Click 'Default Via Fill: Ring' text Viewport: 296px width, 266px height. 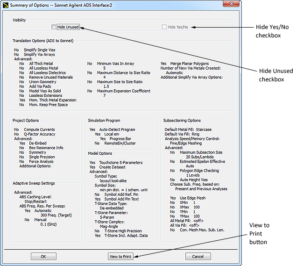[182, 134]
